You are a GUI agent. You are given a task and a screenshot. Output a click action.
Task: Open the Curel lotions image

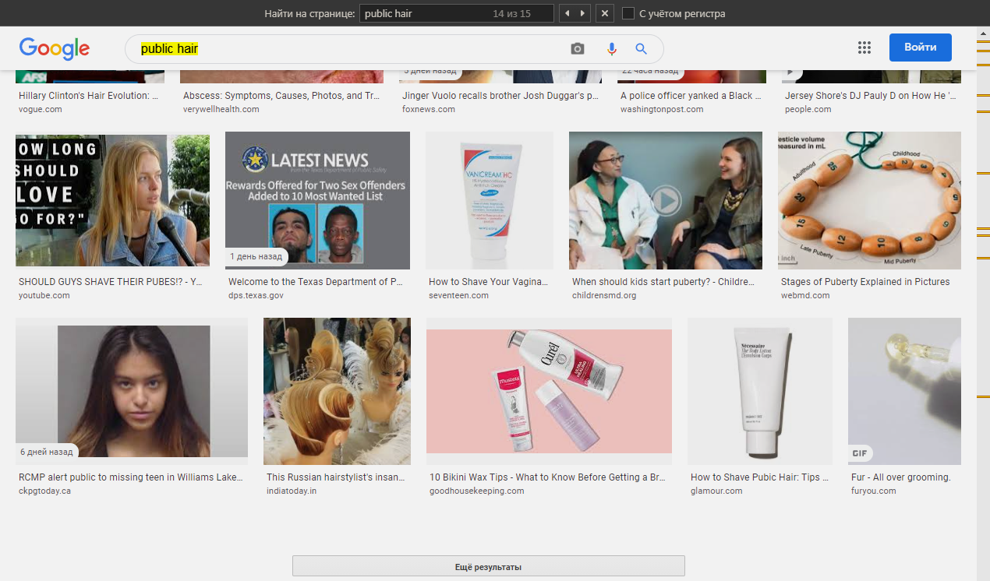(549, 391)
